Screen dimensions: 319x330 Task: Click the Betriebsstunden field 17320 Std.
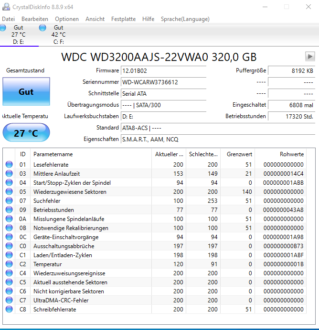click(x=292, y=116)
